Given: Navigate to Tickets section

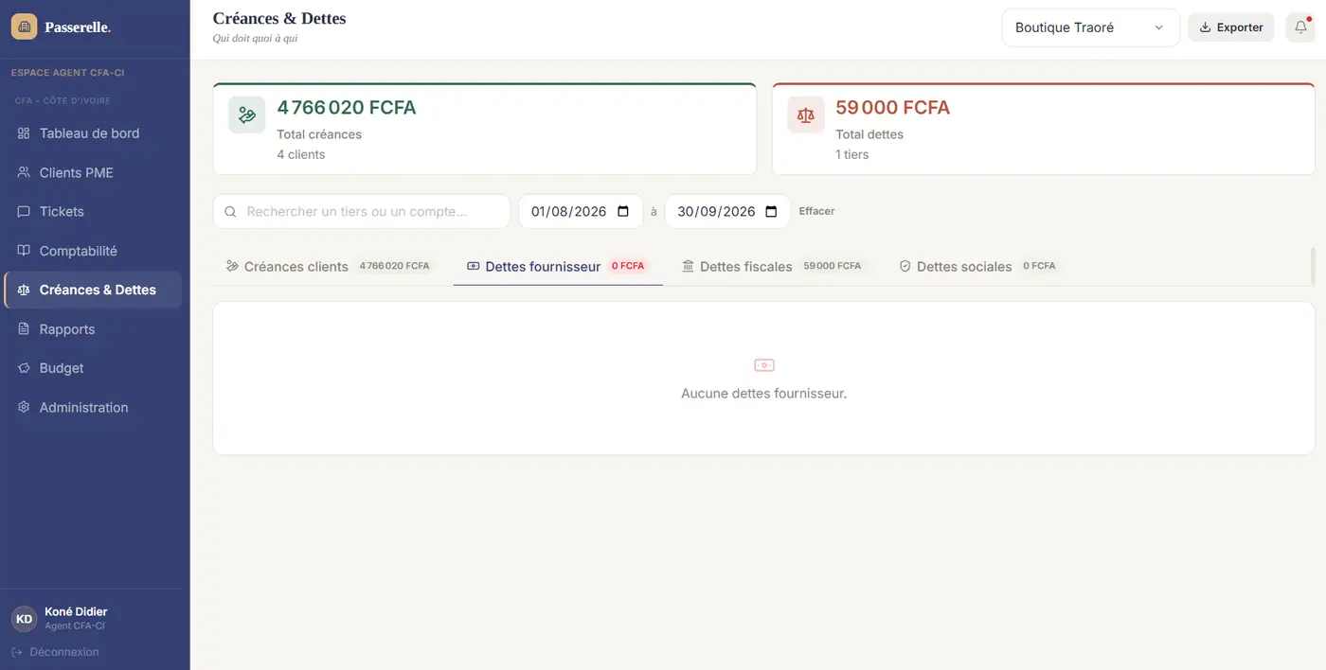Looking at the screenshot, I should (93, 212).
